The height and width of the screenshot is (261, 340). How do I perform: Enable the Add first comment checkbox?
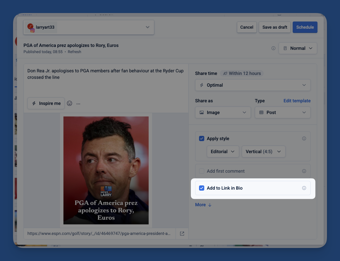coord(202,171)
